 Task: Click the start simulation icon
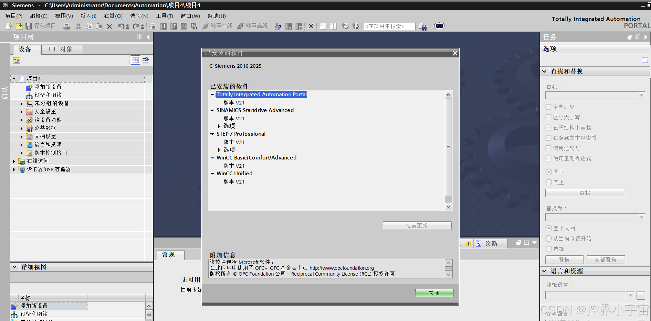(184, 26)
